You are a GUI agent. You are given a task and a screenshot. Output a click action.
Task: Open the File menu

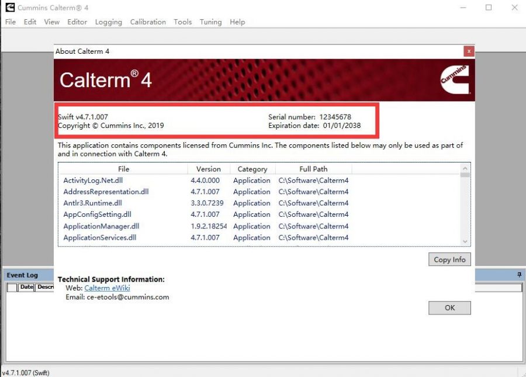[x=9, y=22]
